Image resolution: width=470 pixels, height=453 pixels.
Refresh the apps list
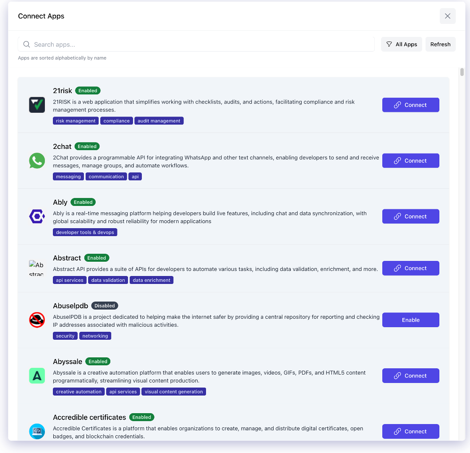coord(440,44)
